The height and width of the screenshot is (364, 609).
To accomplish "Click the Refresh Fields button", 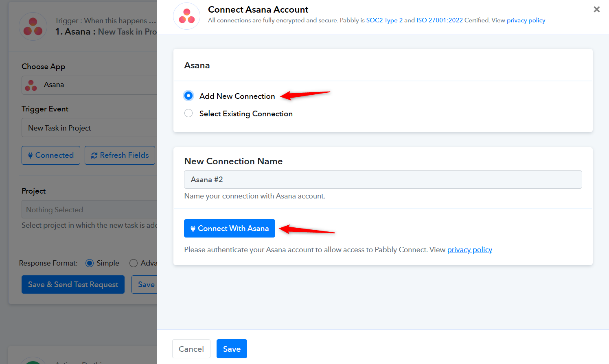I will click(x=120, y=155).
